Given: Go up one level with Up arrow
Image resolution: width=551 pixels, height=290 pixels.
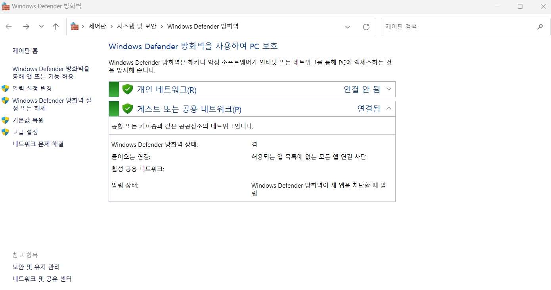Looking at the screenshot, I should (55, 27).
